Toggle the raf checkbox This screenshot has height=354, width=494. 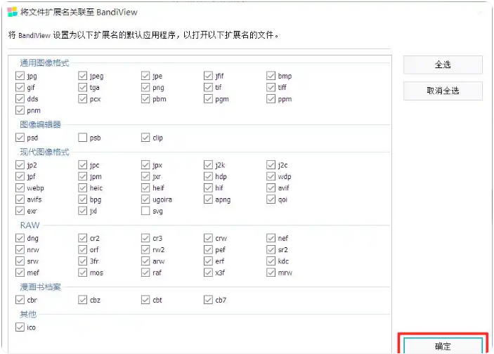tap(145, 273)
